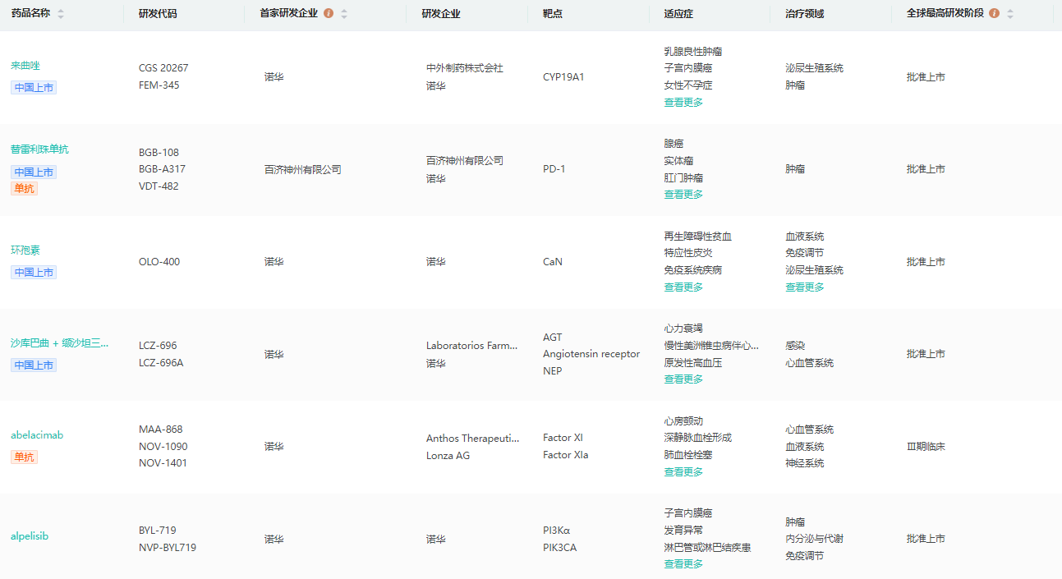This screenshot has height=579, width=1062.
Task: Select code CGS 20267
Action: (163, 68)
